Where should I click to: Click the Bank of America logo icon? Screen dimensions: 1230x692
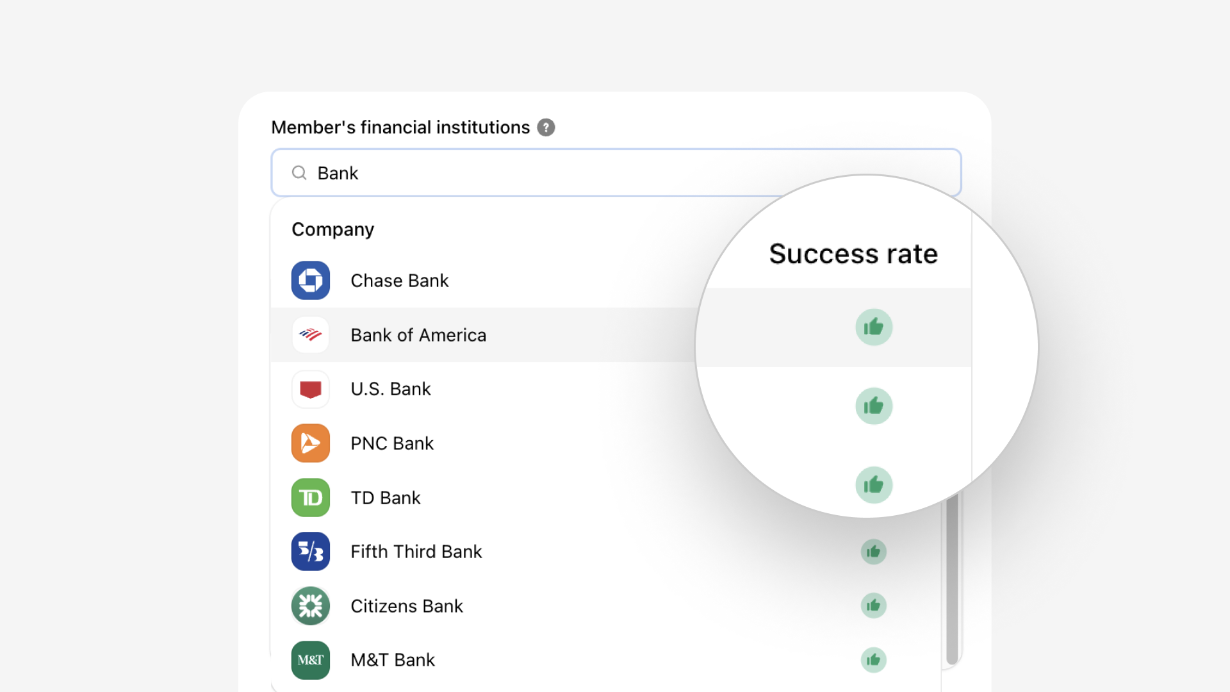[x=311, y=335]
